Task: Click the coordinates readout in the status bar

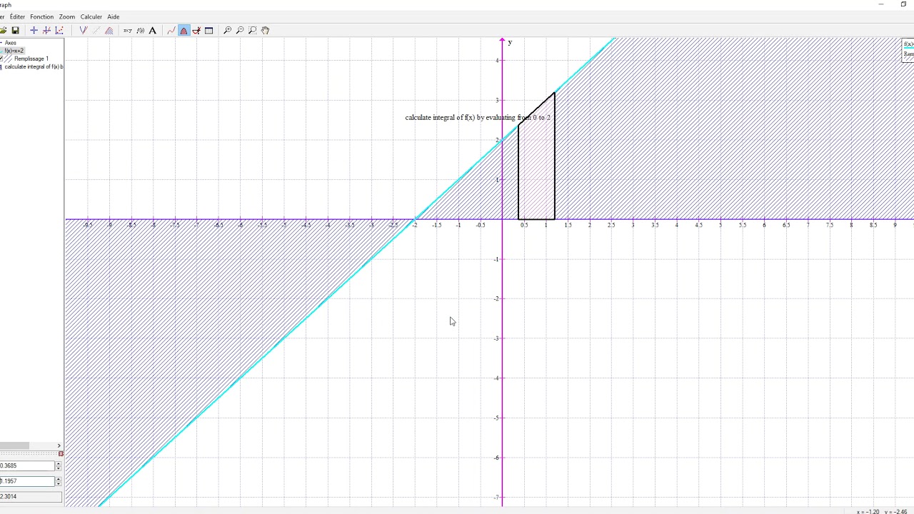Action: (x=882, y=511)
